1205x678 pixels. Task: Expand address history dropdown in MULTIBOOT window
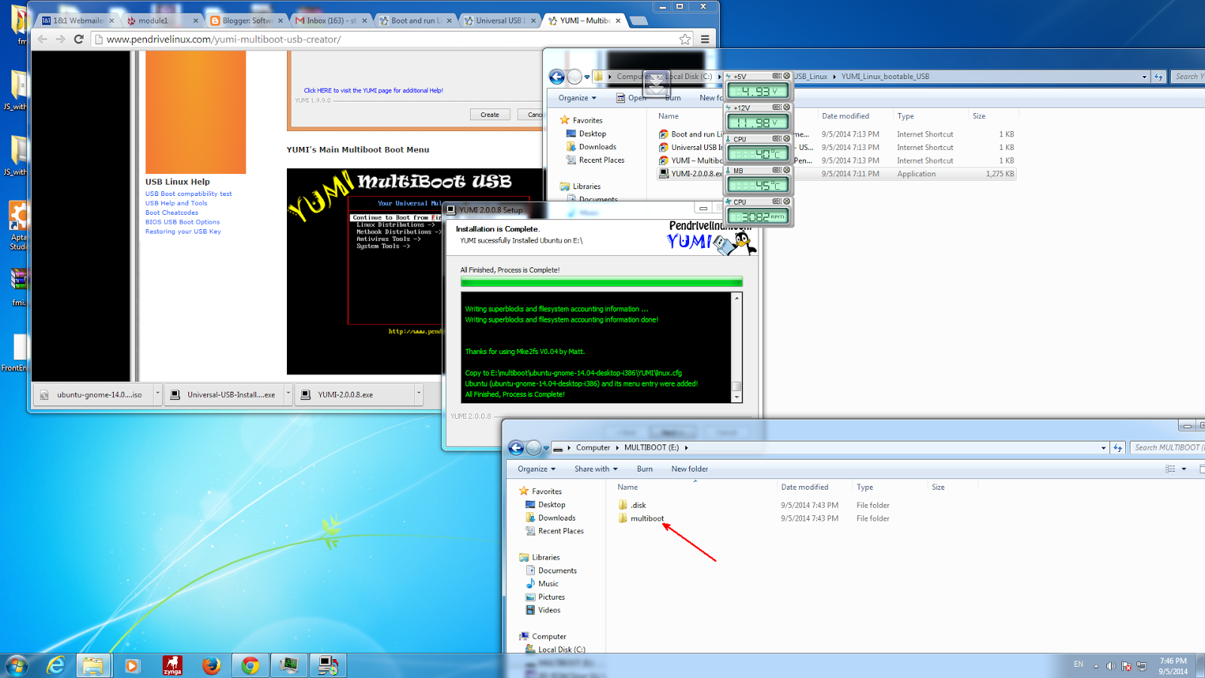point(1103,447)
